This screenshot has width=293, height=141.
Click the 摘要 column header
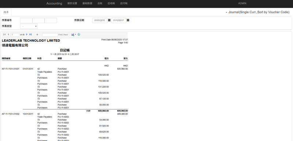pos(60,59)
